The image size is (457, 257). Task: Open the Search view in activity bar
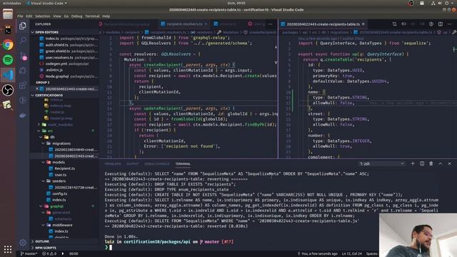pos(23,40)
